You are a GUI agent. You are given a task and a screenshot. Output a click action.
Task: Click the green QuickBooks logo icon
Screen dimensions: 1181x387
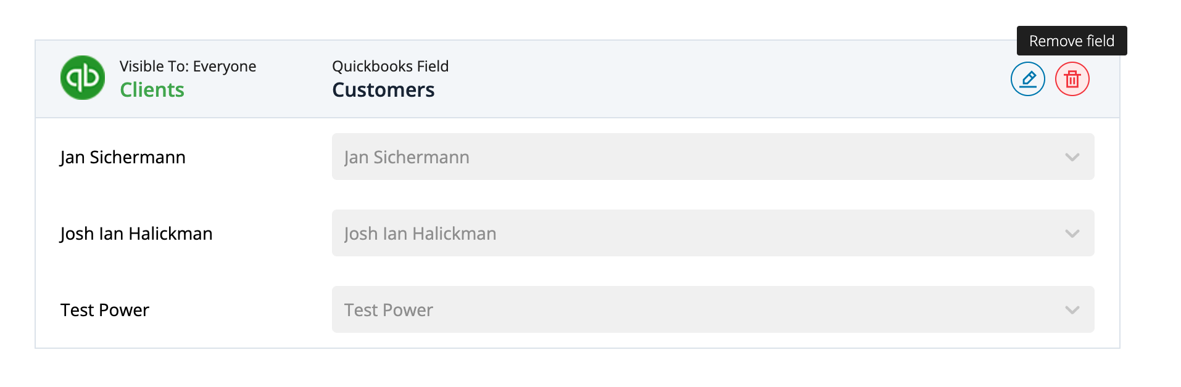83,78
